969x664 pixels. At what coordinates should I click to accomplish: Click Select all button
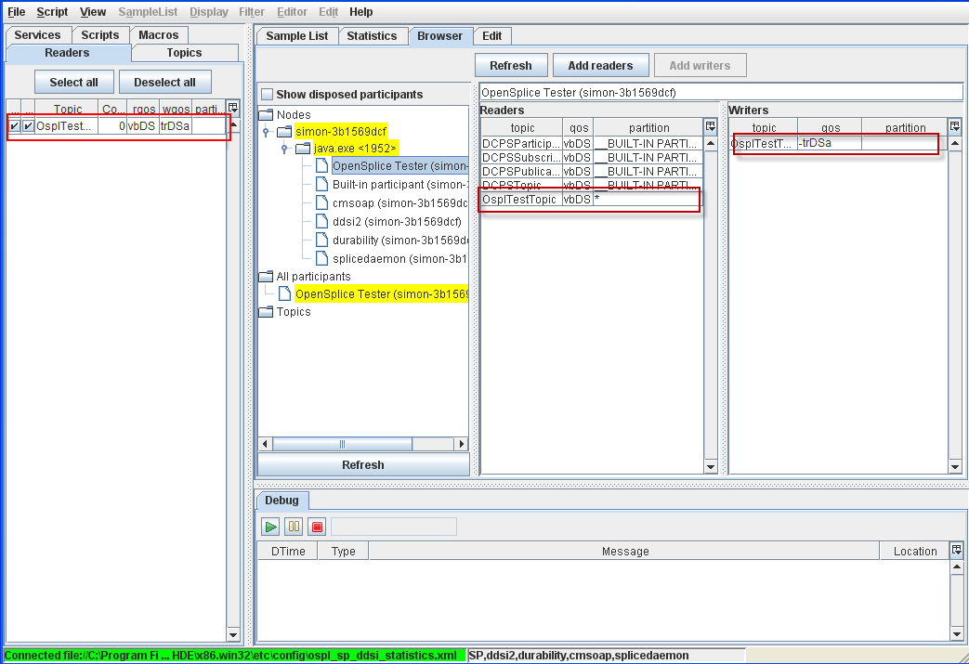coord(73,82)
